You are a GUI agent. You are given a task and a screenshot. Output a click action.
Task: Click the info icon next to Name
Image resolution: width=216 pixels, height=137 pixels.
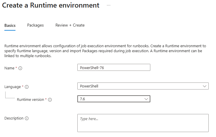[x=20, y=68]
